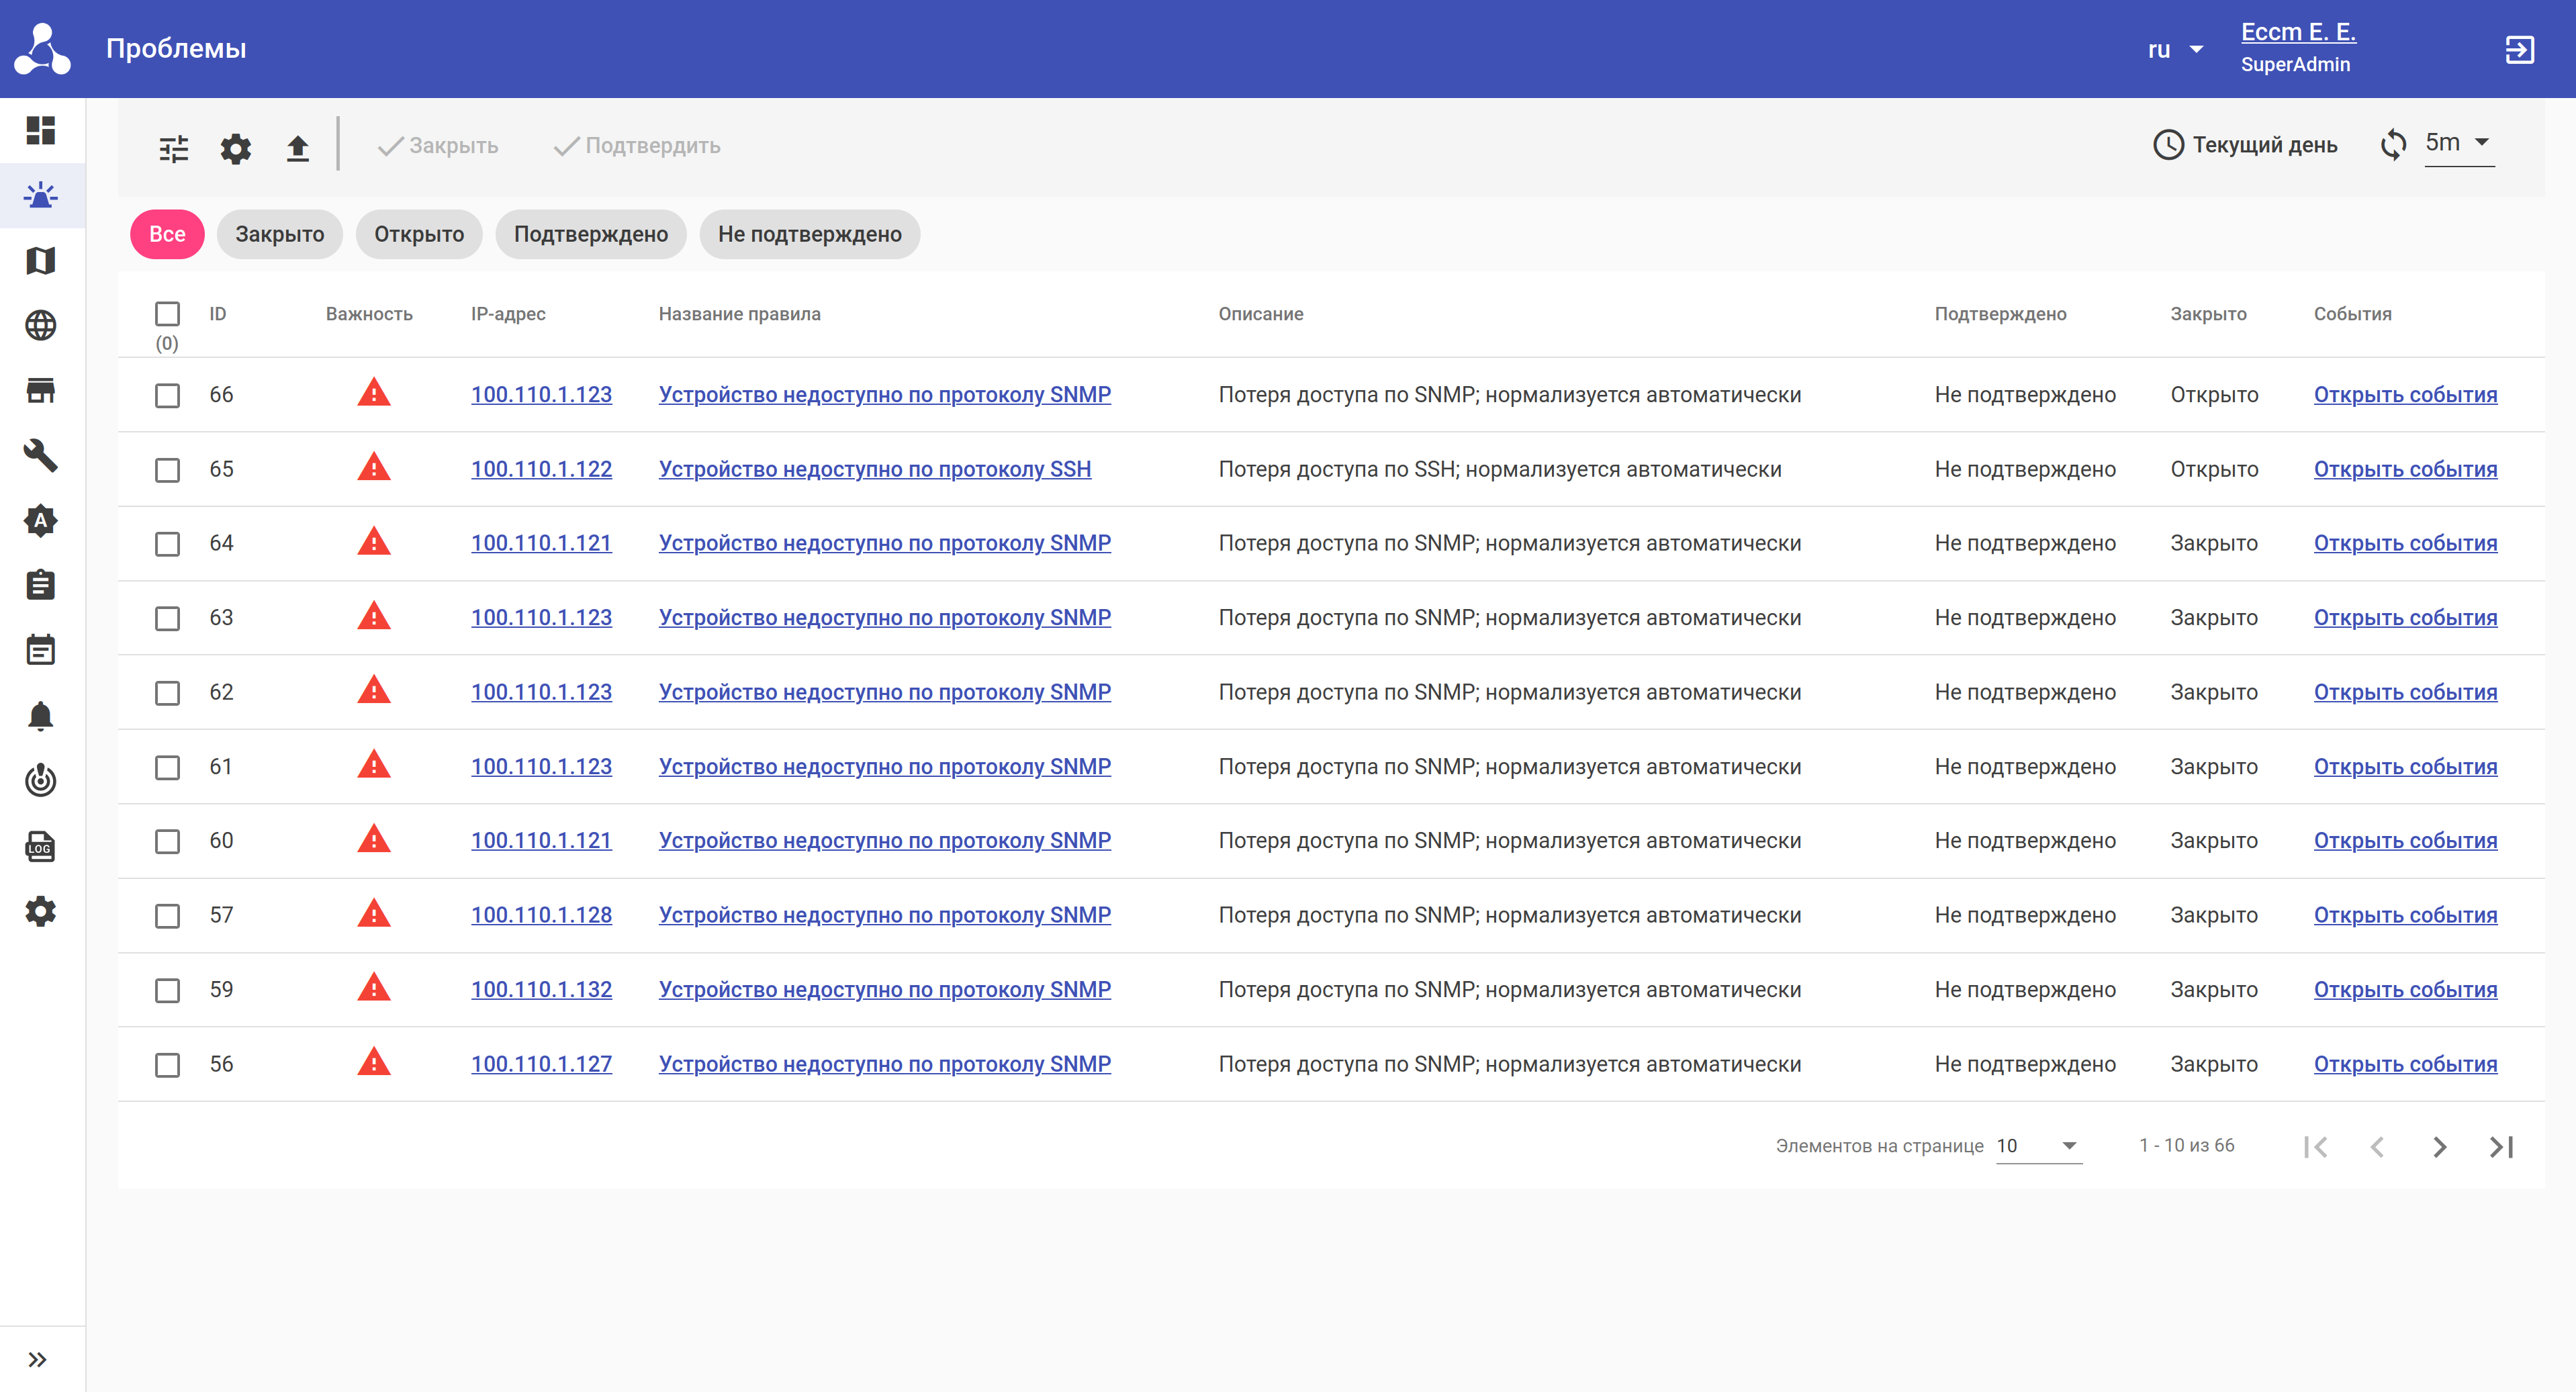
Task: Toggle the select-all checkbox in header
Action: [x=167, y=314]
